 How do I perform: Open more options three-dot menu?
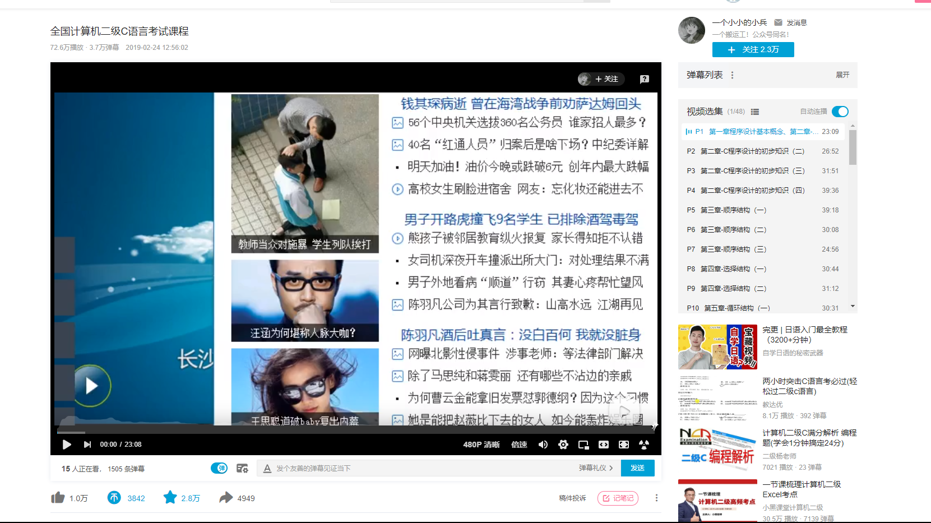(x=656, y=498)
